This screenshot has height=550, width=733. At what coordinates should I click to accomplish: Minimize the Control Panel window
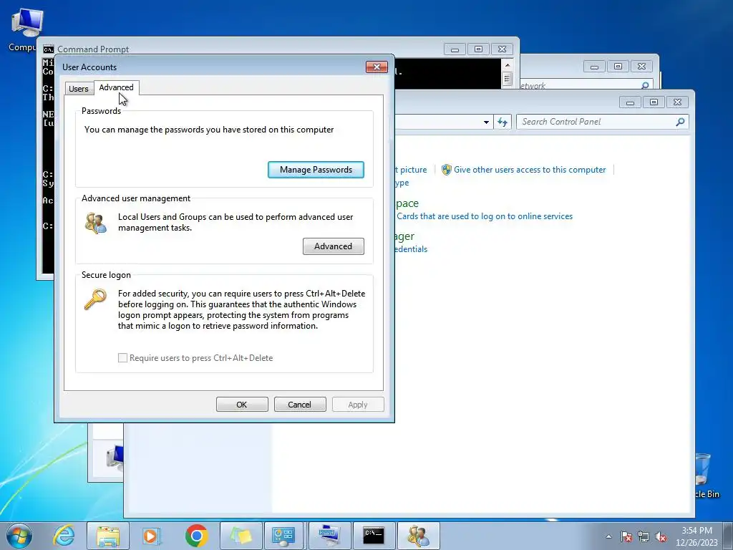tap(630, 102)
